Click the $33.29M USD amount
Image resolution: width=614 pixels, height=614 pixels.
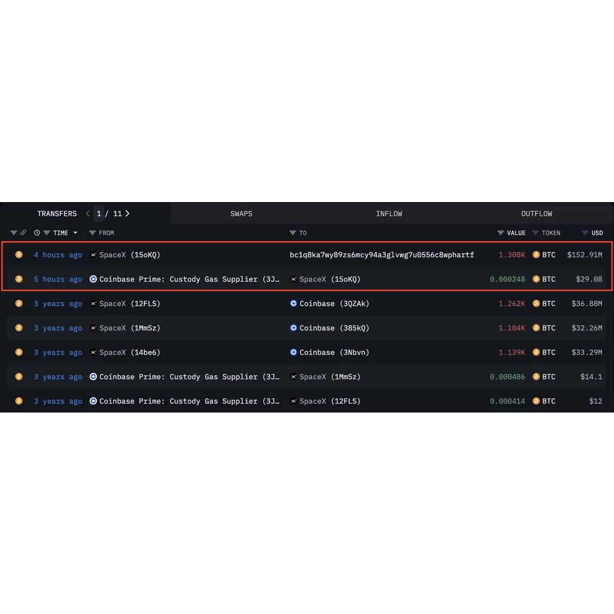[x=587, y=352]
